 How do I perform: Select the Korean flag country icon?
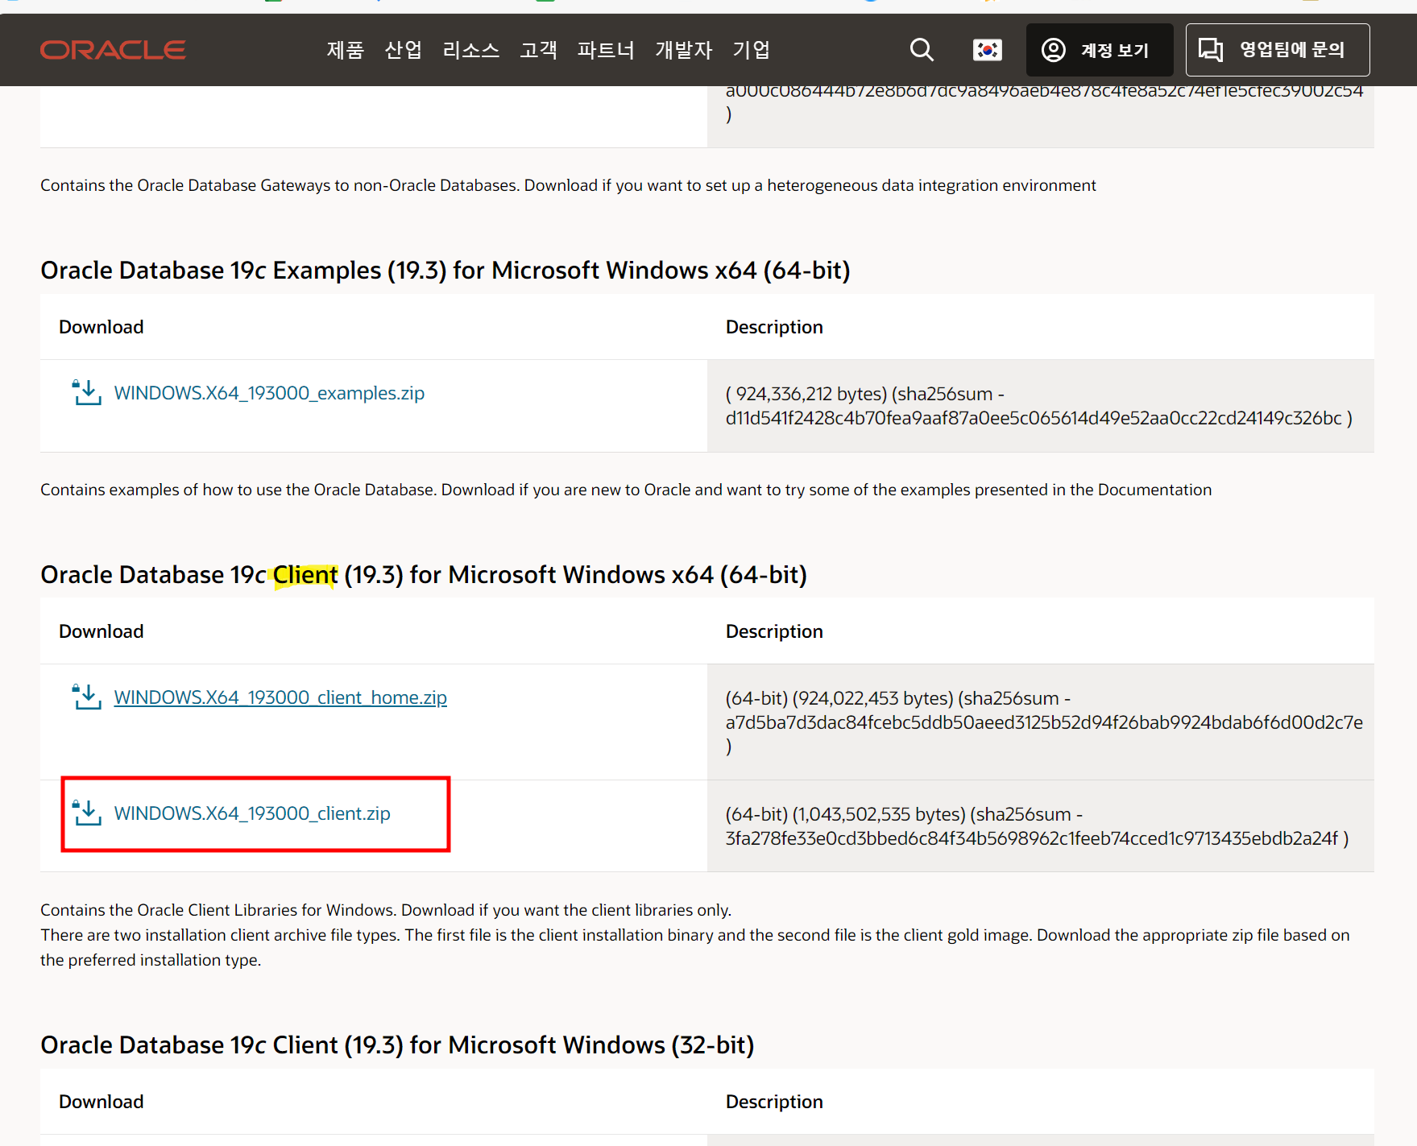coord(987,50)
